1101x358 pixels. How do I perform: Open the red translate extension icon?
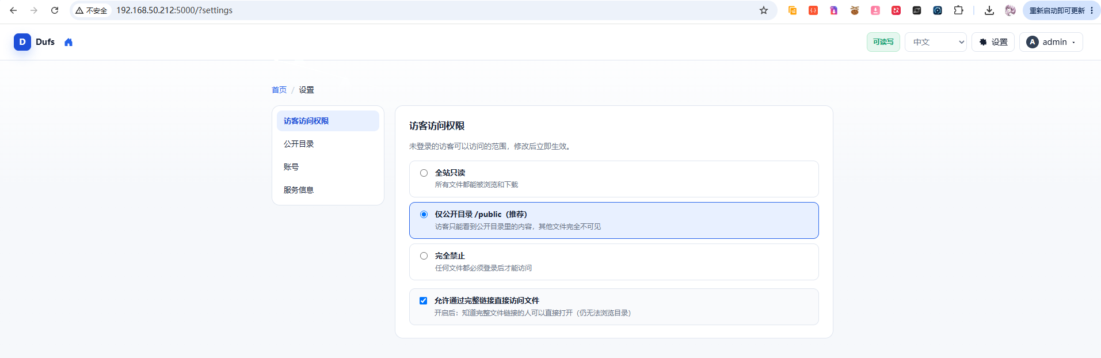896,10
